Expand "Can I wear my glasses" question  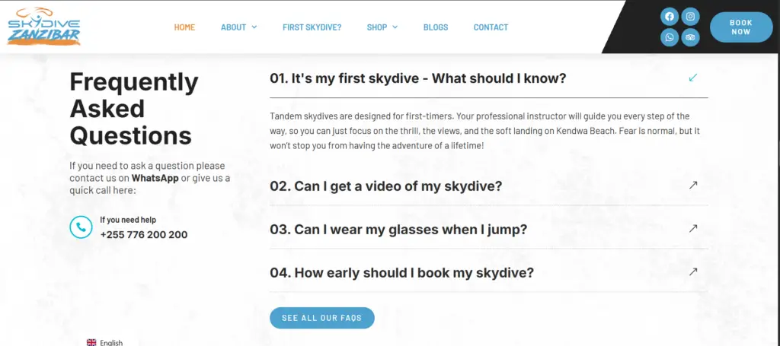488,230
